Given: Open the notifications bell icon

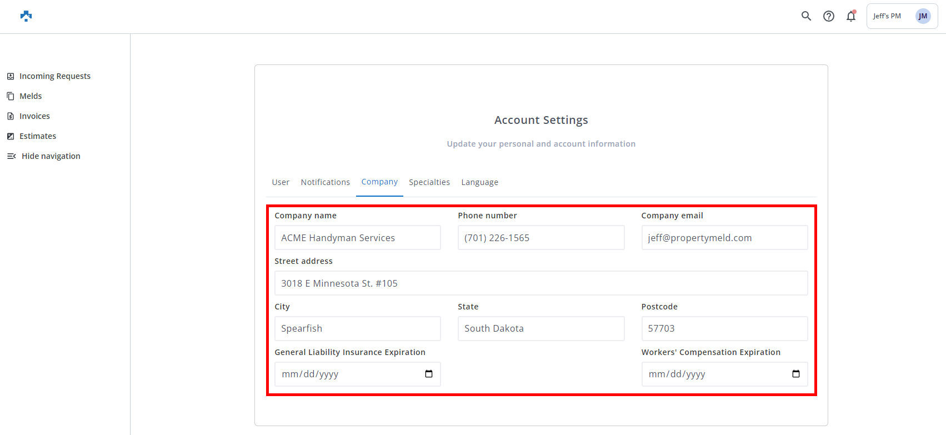Looking at the screenshot, I should click(x=850, y=16).
